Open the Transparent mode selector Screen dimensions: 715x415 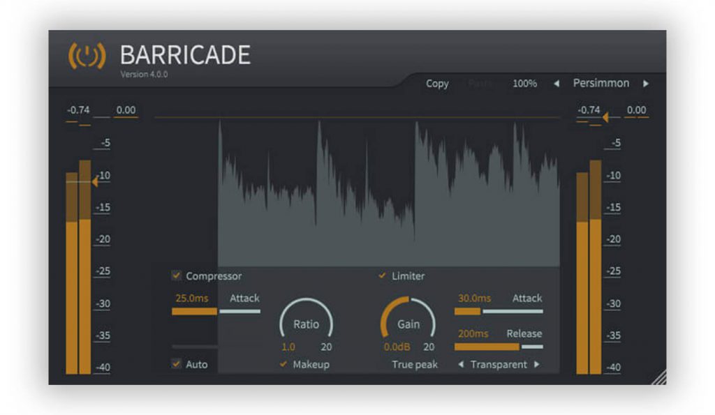499,365
